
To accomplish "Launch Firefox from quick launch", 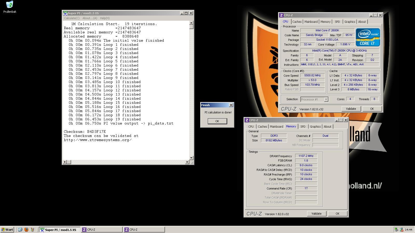I will coord(26,230).
